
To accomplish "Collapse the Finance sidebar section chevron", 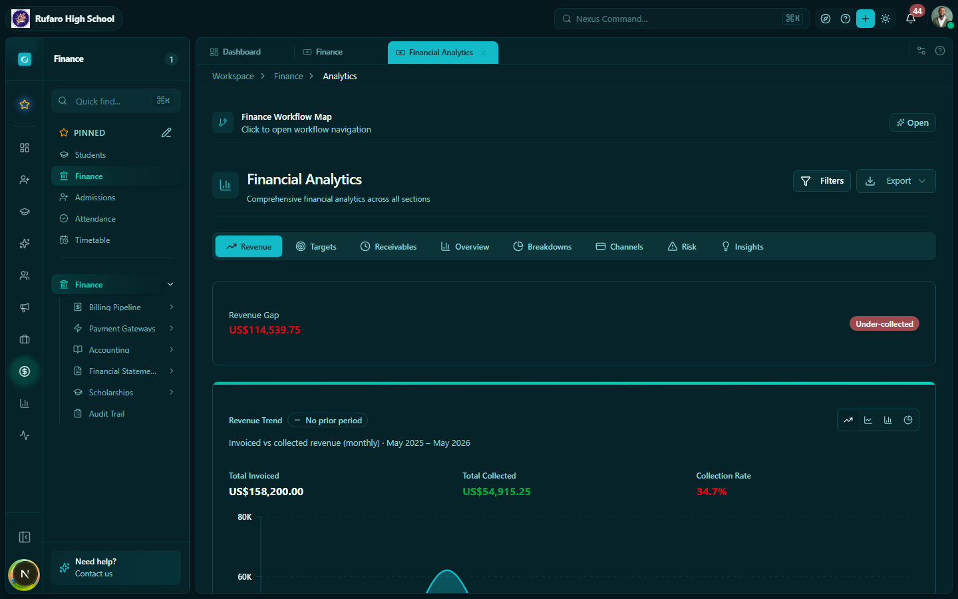I will (170, 284).
